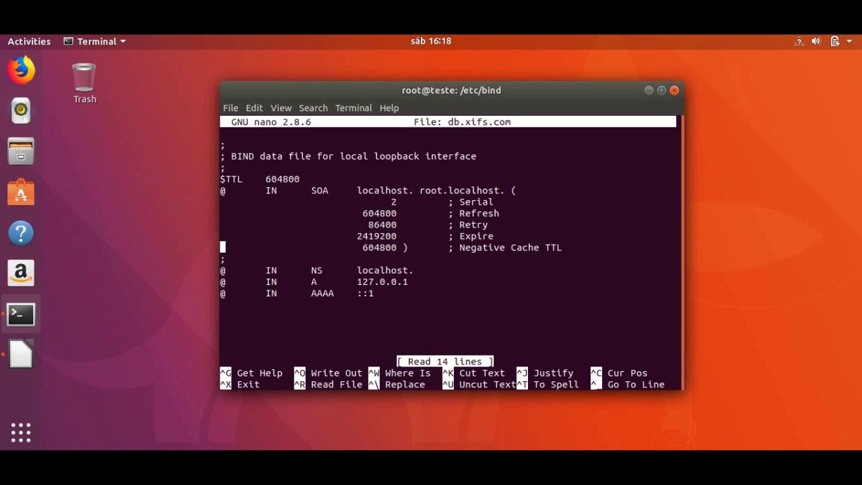Click 'Replace' shortcut label
Viewport: 862px width, 485px height.
[x=405, y=385]
